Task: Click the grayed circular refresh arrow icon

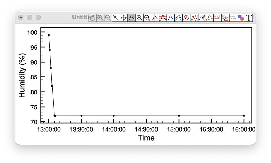Action: coord(92,18)
